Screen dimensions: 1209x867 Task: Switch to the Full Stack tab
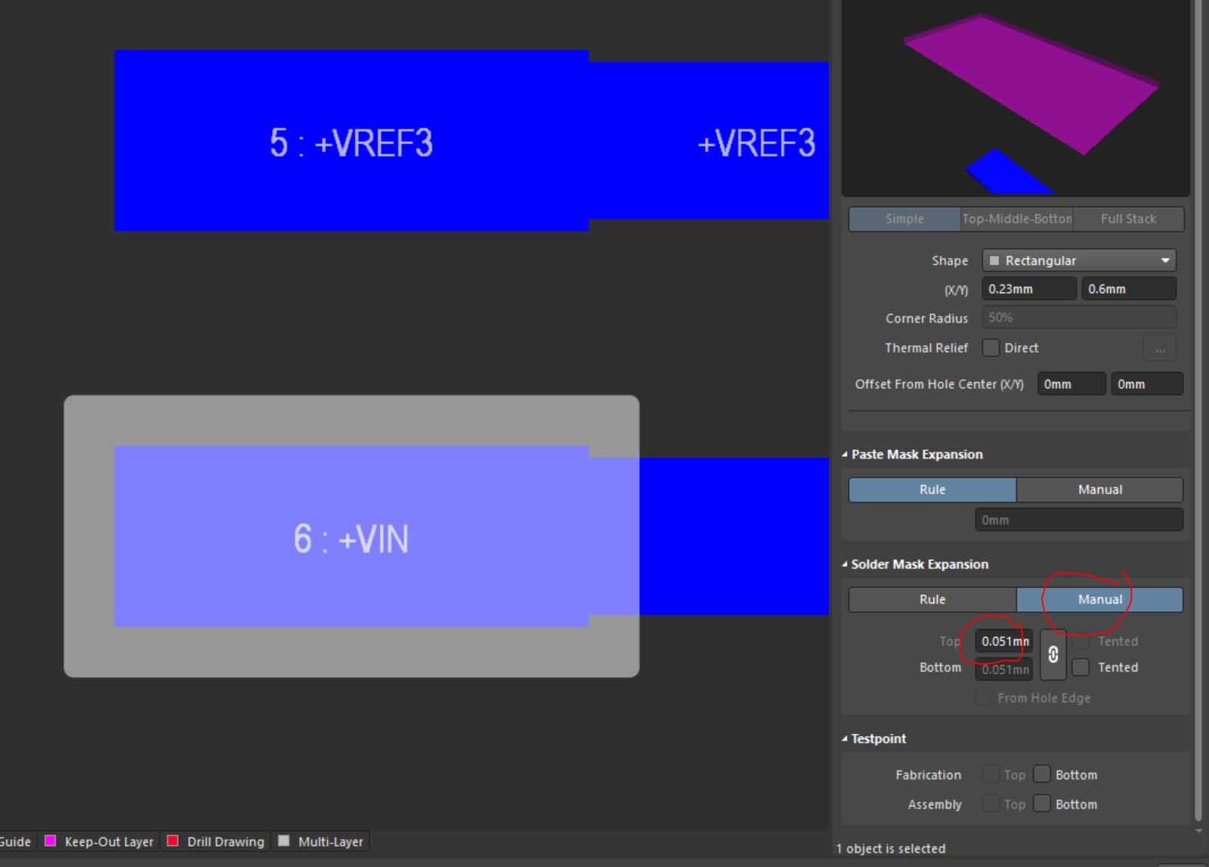pos(1128,219)
